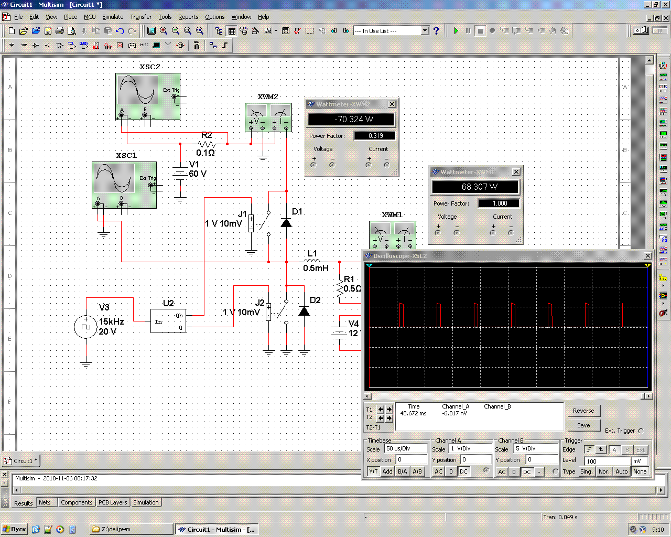Image resolution: width=671 pixels, height=537 pixels.
Task: Toggle the Ext. Trigger radio button
Action: click(641, 431)
